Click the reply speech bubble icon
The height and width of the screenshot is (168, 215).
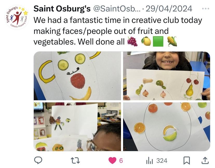point(38,160)
